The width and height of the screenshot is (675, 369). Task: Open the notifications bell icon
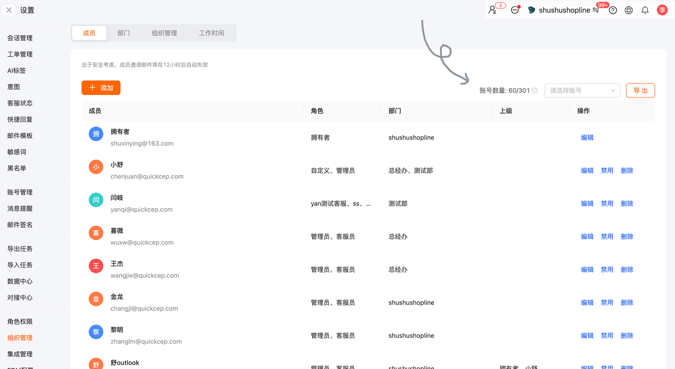645,10
